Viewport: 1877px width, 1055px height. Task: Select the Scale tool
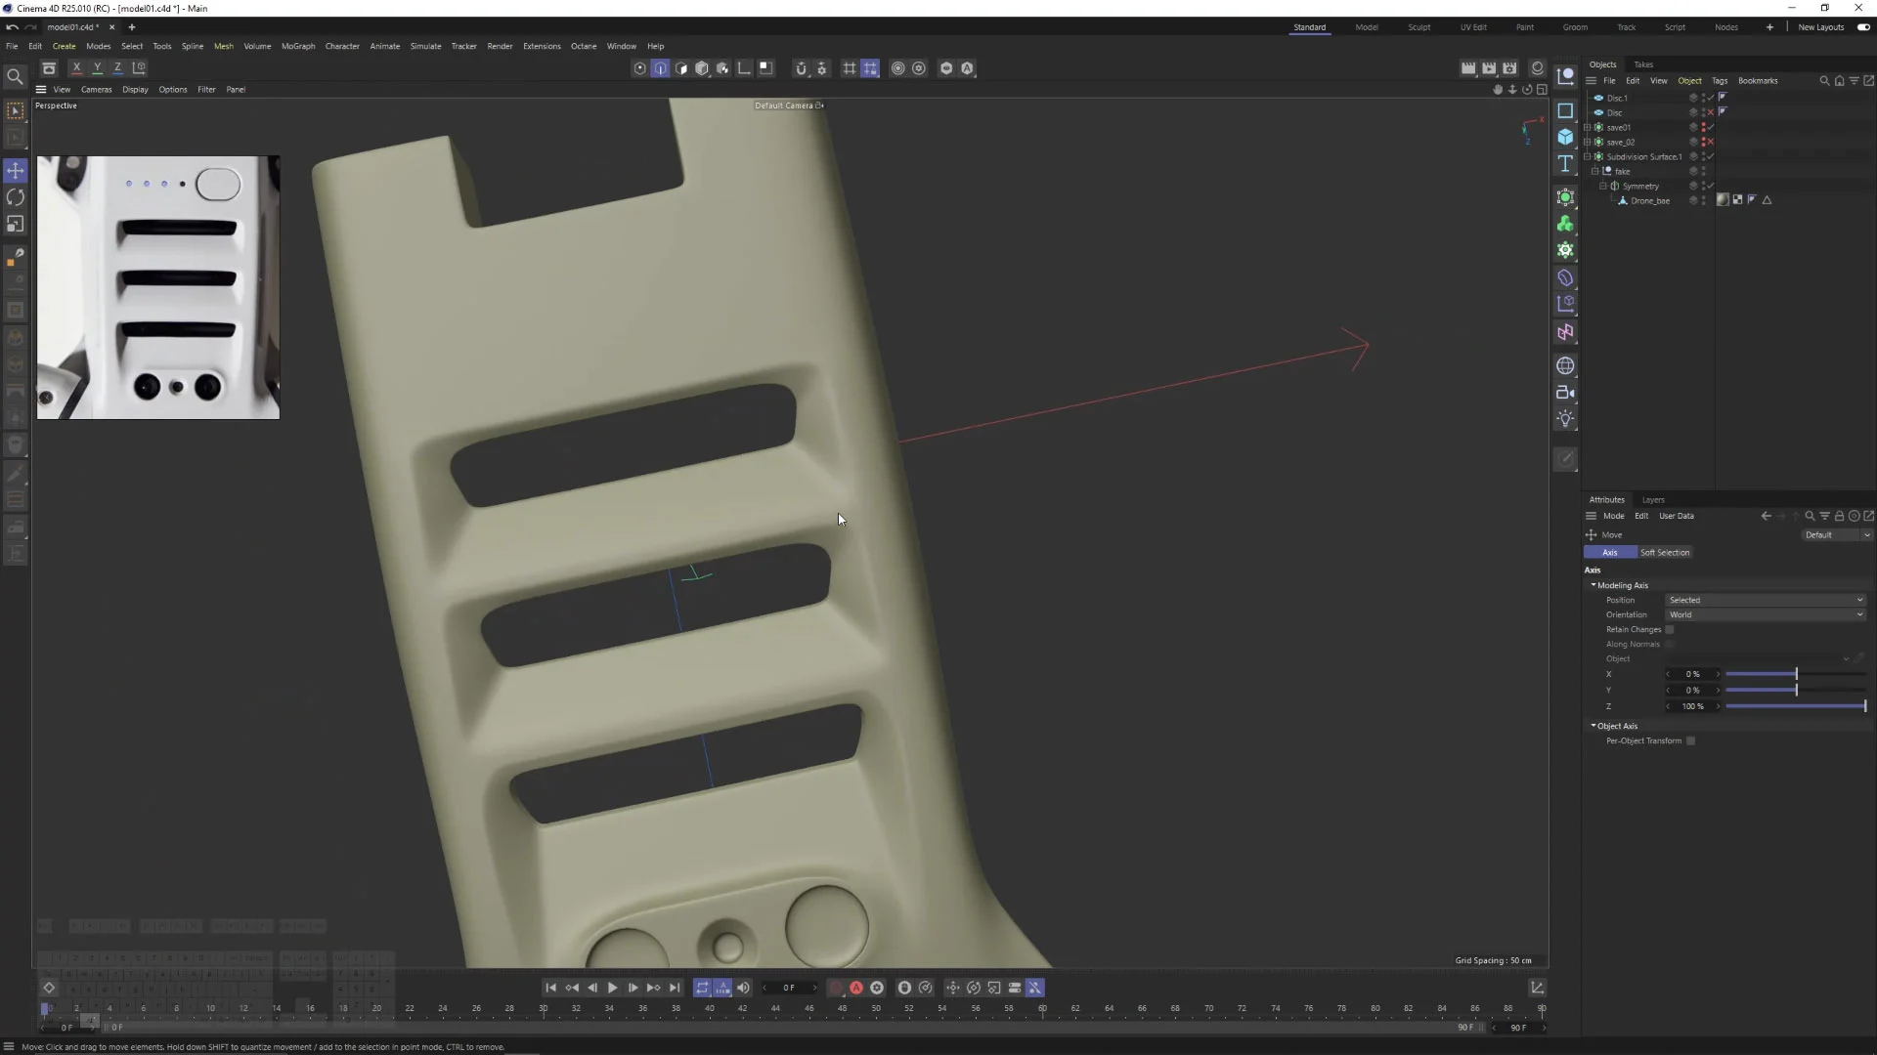16,224
